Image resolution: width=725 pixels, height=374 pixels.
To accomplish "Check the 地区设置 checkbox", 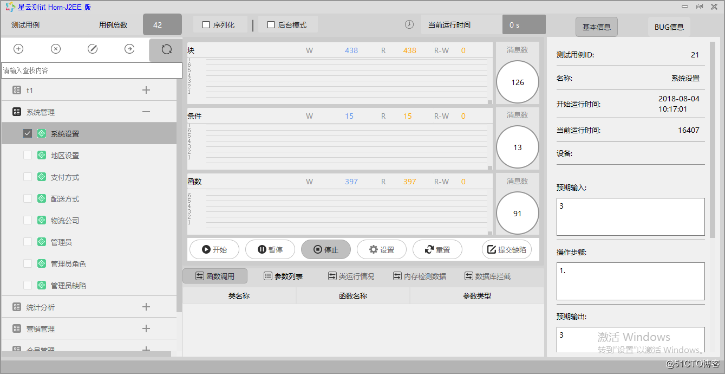I will click(x=28, y=155).
